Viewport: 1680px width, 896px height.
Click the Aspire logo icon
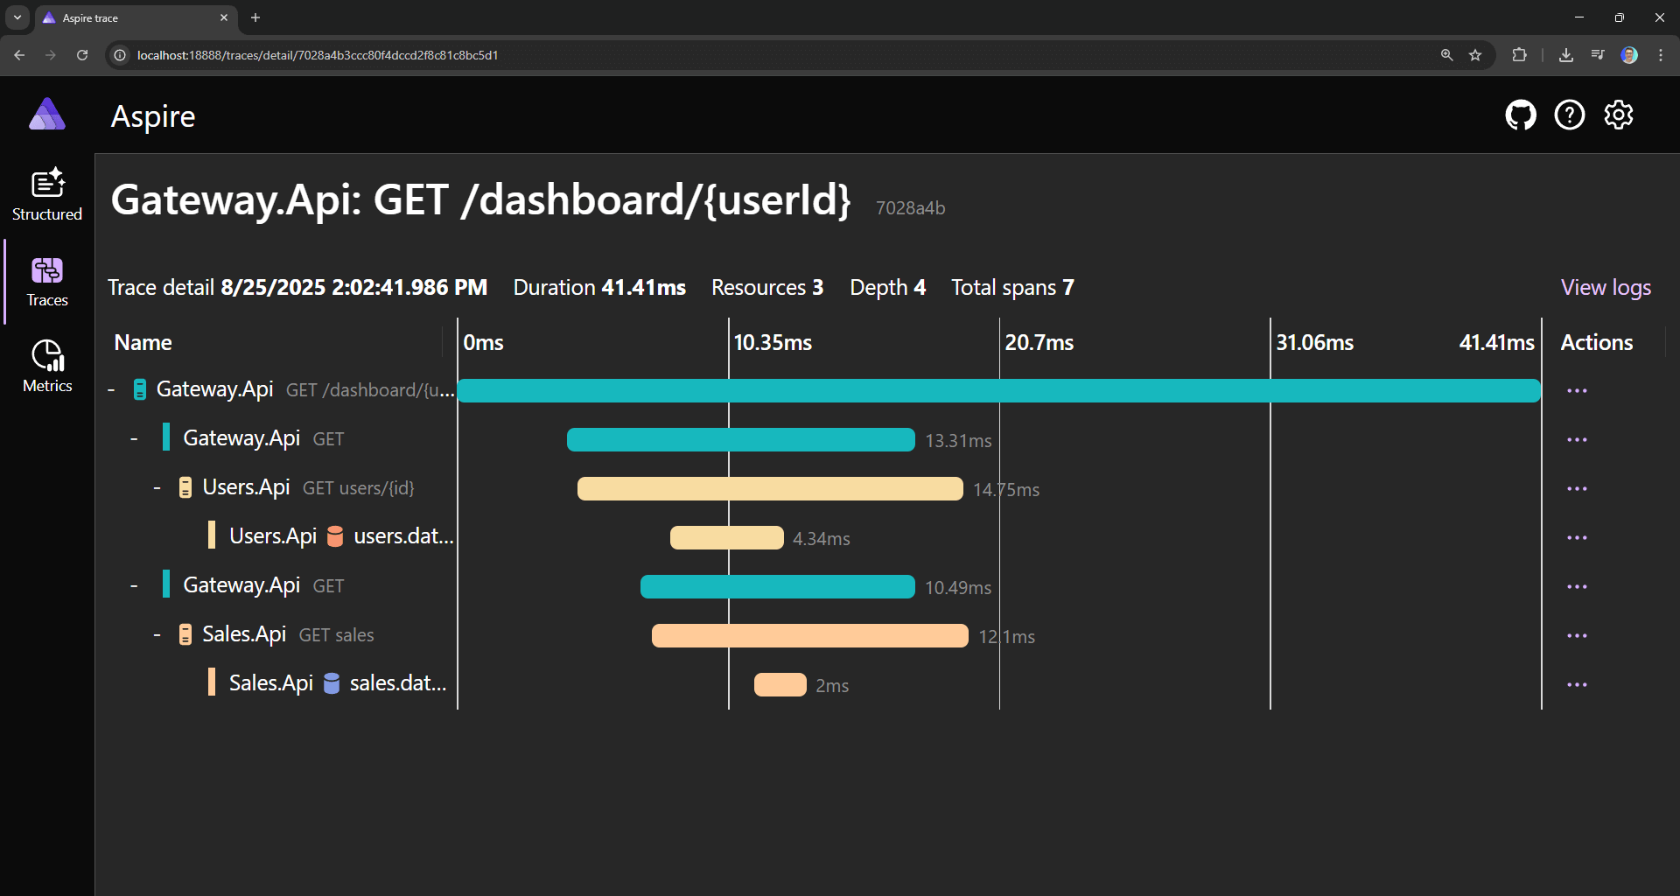(x=47, y=115)
